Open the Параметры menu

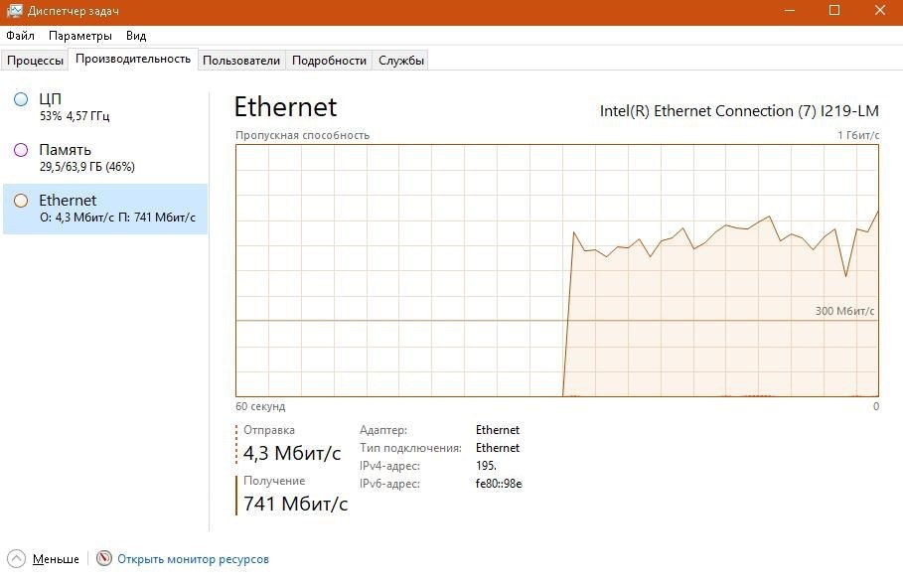pyautogui.click(x=80, y=36)
